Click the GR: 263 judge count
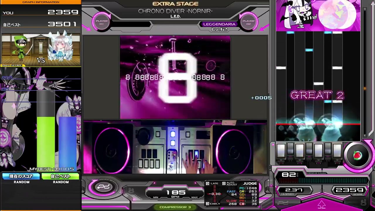 click(248, 191)
